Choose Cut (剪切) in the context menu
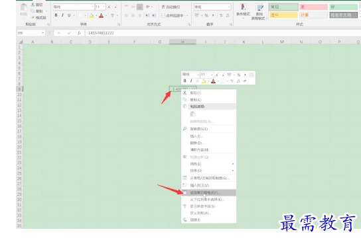Image resolution: width=361 pixels, height=244 pixels. click(208, 93)
